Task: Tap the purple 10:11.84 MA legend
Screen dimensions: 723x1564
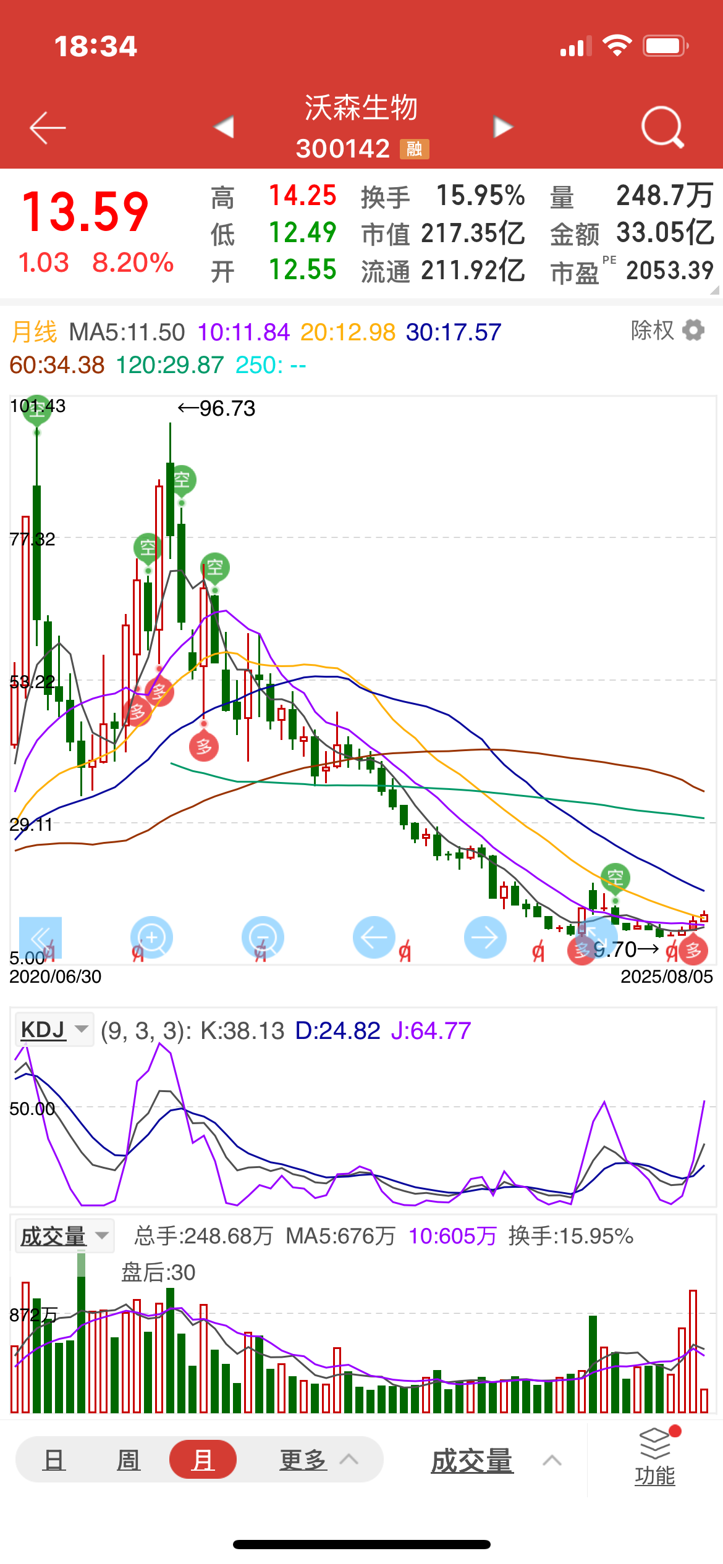Action: coord(243,332)
